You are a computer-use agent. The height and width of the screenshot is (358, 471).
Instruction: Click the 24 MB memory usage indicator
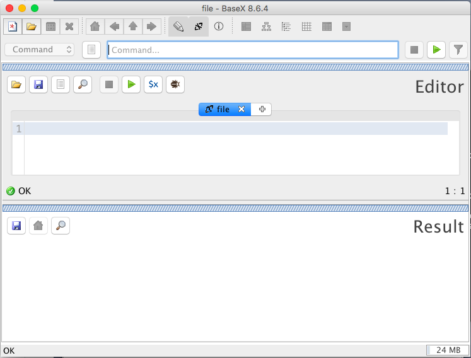click(x=447, y=350)
